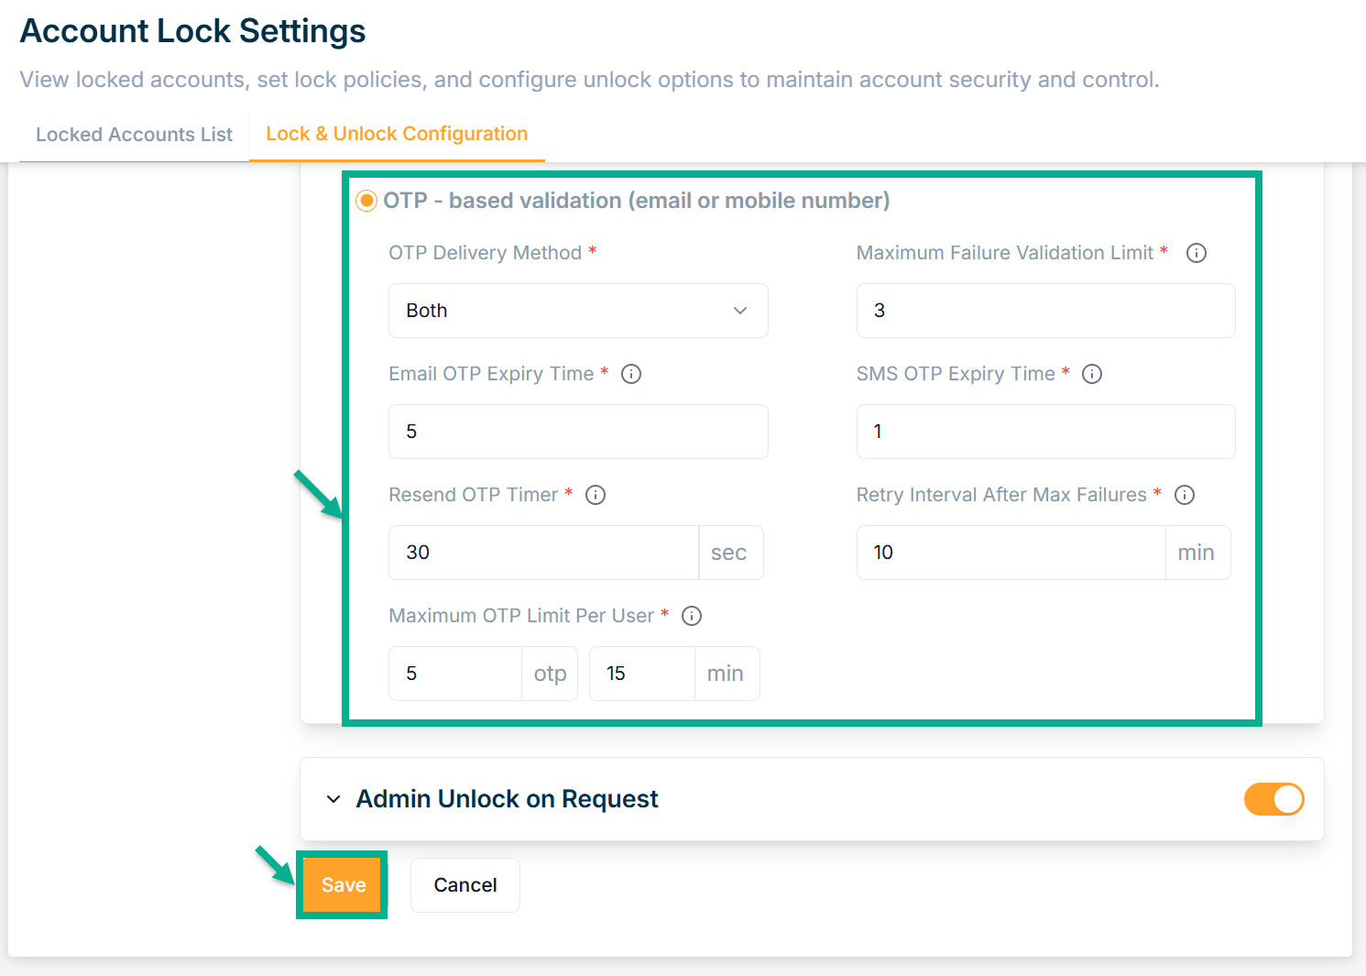Click chevron arrow in the Both dropdown
This screenshot has height=976, width=1366.
[x=740, y=311]
